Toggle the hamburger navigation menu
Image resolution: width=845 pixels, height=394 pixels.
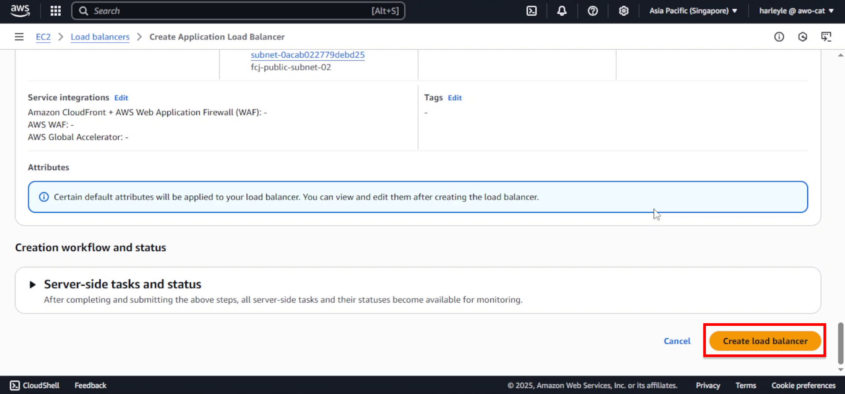[x=19, y=37]
